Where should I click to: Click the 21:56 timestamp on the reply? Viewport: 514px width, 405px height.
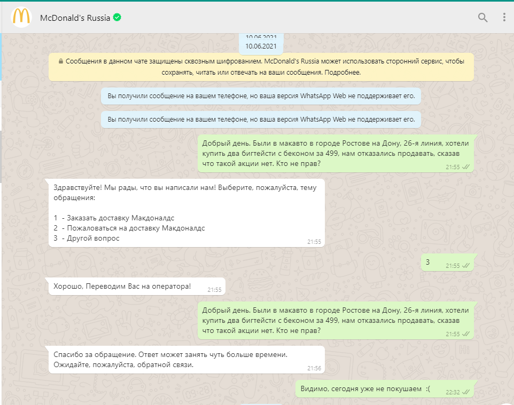[x=314, y=368]
